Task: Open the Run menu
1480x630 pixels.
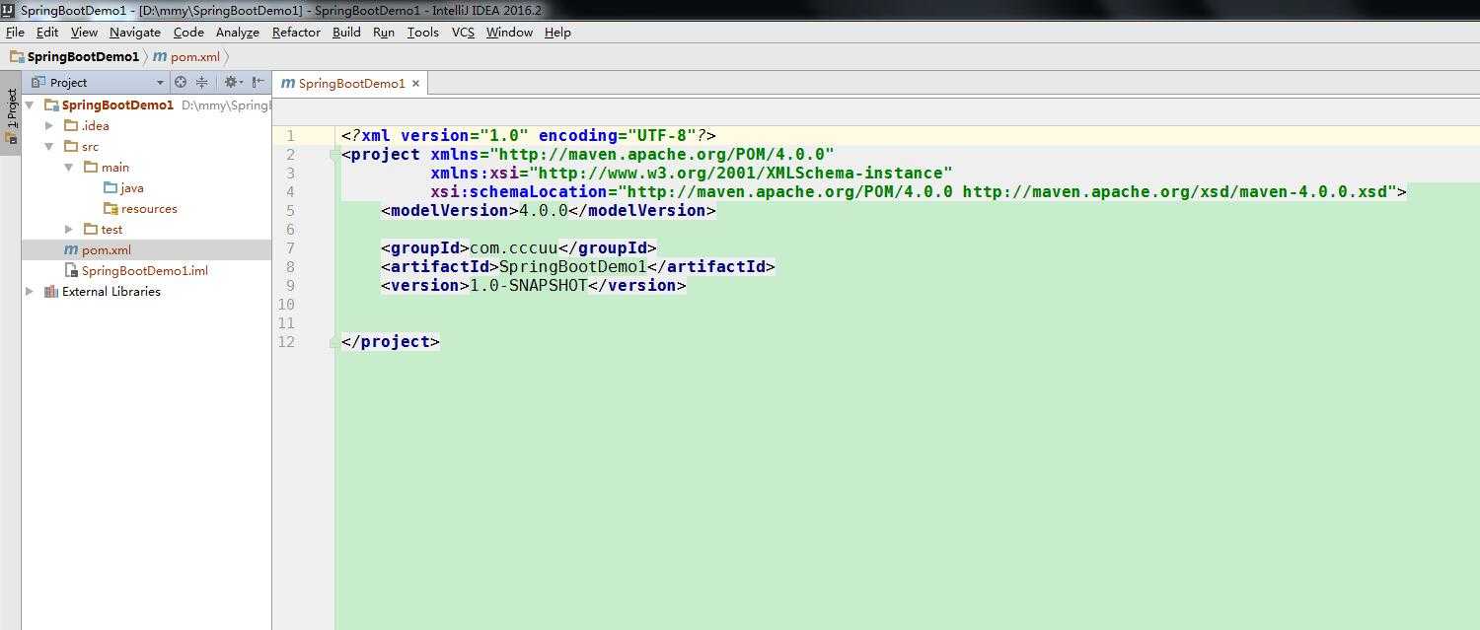Action: pos(384,32)
